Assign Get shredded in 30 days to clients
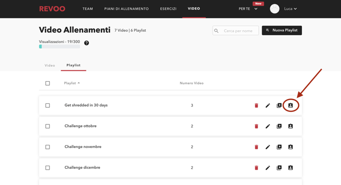 (290, 105)
